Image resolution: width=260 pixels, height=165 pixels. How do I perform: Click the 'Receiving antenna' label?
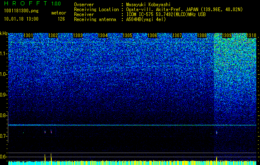pyautogui.click(x=95, y=19)
